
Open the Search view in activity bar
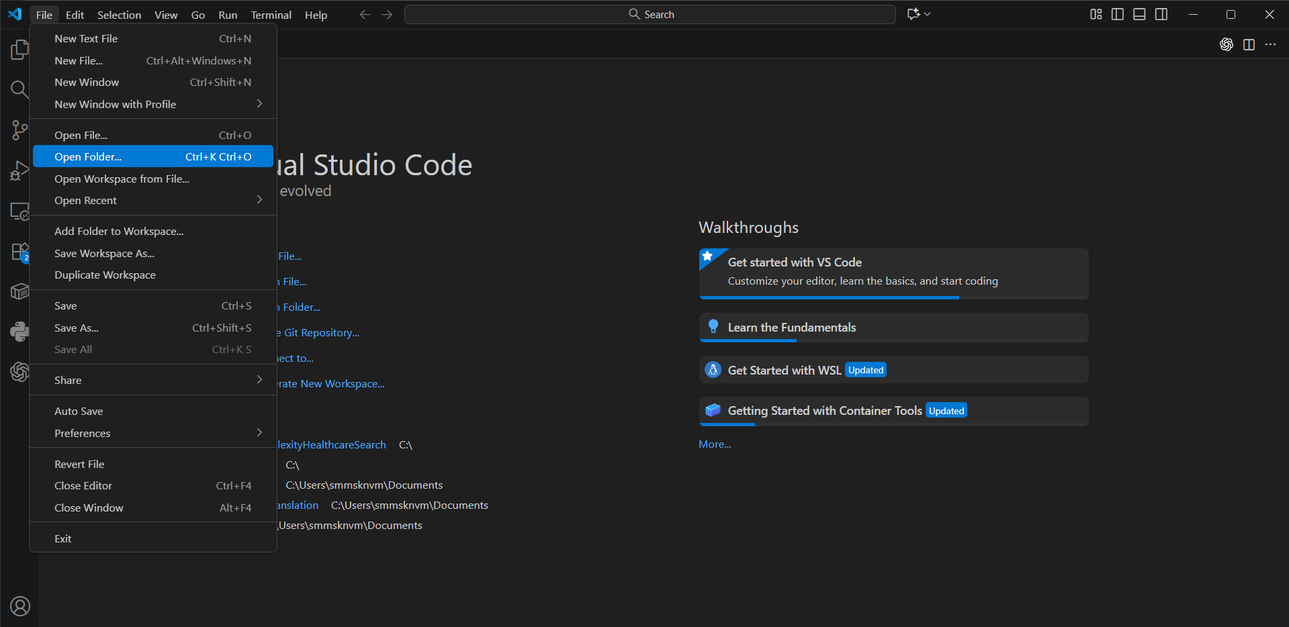19,89
